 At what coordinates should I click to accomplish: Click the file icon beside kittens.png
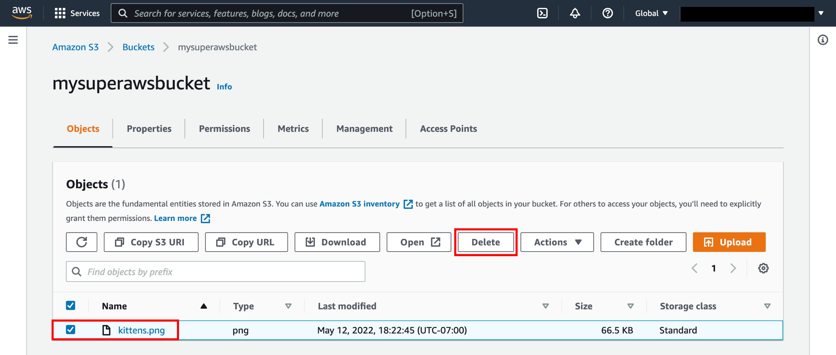(106, 330)
